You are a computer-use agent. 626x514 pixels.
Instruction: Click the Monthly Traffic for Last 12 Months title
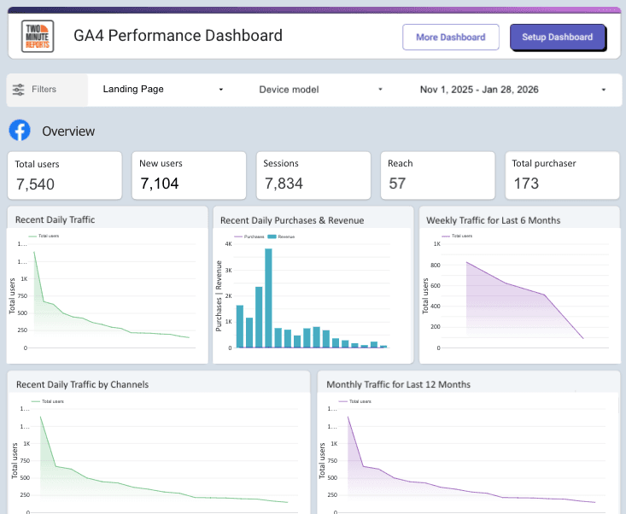tap(398, 384)
